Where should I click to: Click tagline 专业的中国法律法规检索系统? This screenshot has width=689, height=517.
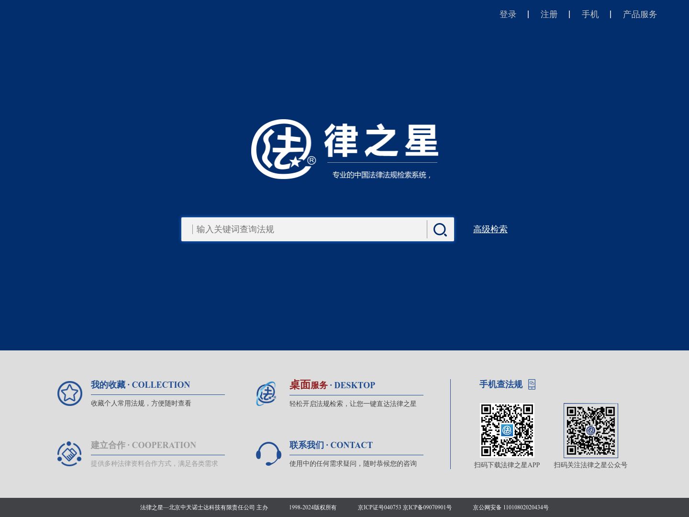tap(382, 175)
